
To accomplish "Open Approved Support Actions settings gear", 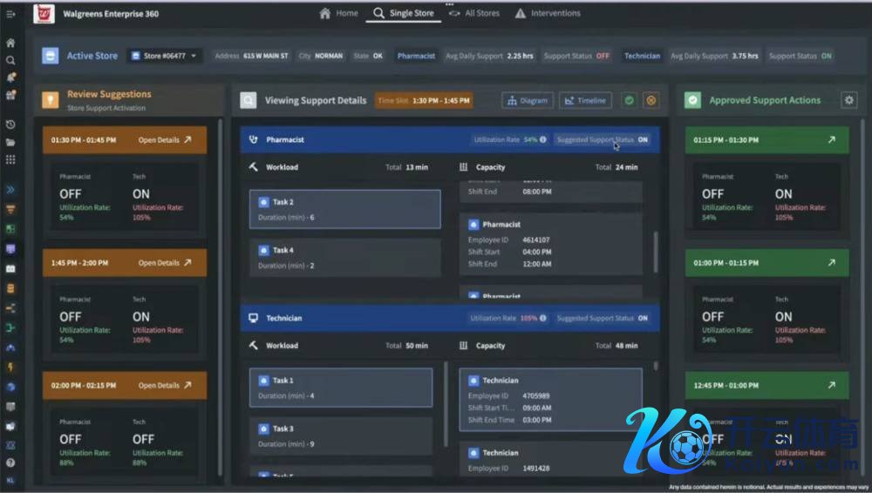I will [x=848, y=100].
